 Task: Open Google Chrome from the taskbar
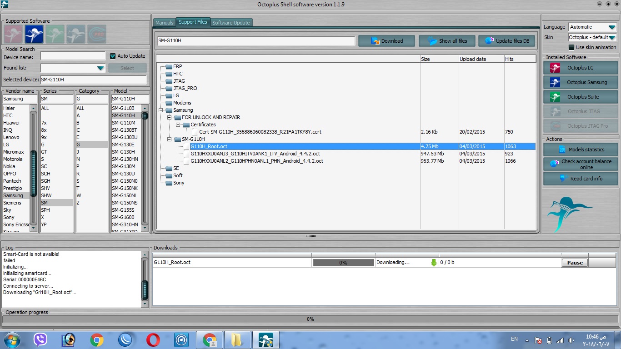pos(96,339)
